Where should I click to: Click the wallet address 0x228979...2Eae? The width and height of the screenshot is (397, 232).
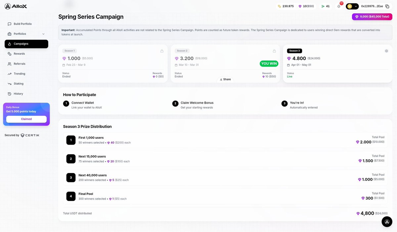372,6
